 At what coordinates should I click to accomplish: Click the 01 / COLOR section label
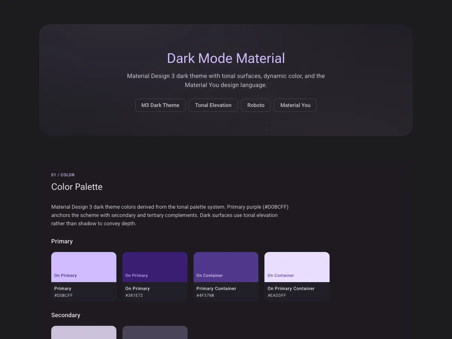pos(63,175)
